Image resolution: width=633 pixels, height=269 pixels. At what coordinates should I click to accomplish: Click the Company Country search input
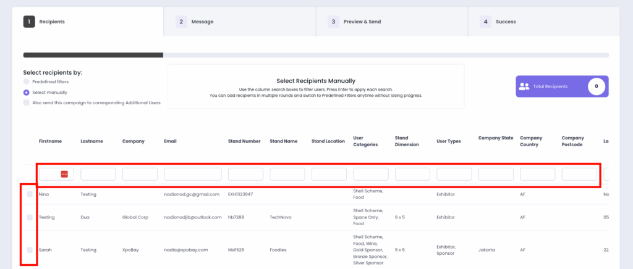537,175
